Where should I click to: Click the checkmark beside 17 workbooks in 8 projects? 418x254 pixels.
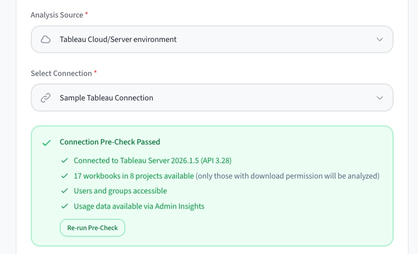(x=65, y=176)
